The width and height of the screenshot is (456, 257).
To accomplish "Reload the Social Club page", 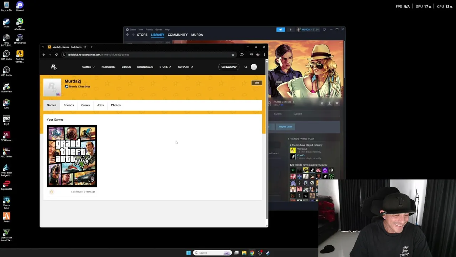I will coord(56,55).
